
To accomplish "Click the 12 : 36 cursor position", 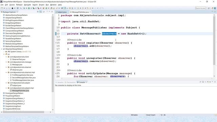I will 163,115.
